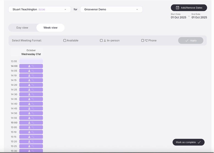The width and height of the screenshot is (214, 153).
Task: Choose the person icon in the 14:10 slot
Action: (x=29, y=75)
